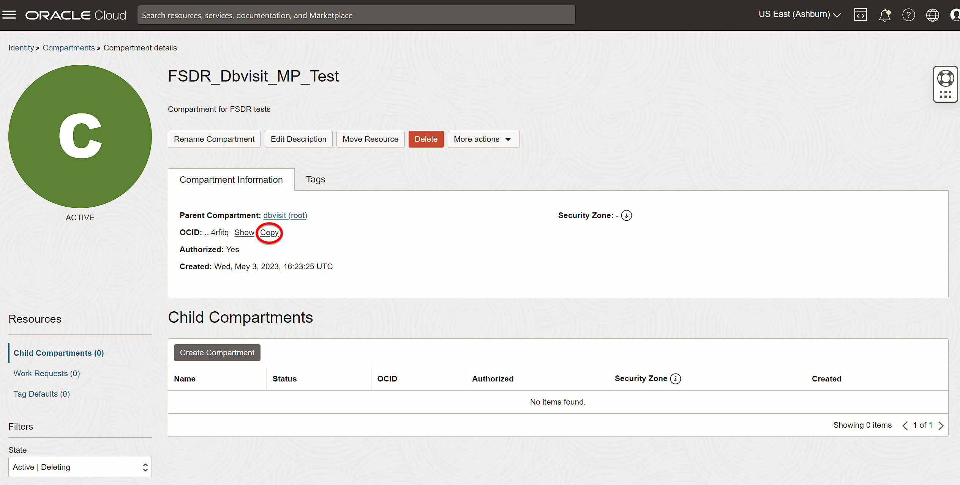The height and width of the screenshot is (485, 960).
Task: Go to previous page arrow
Action: (905, 425)
